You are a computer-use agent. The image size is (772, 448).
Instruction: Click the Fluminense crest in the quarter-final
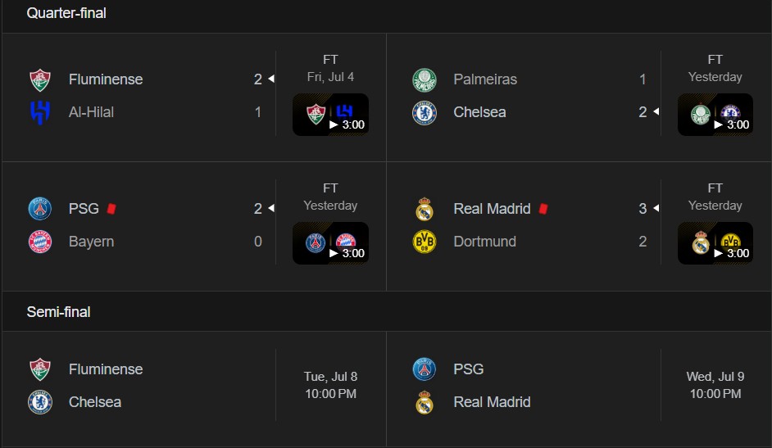(40, 80)
